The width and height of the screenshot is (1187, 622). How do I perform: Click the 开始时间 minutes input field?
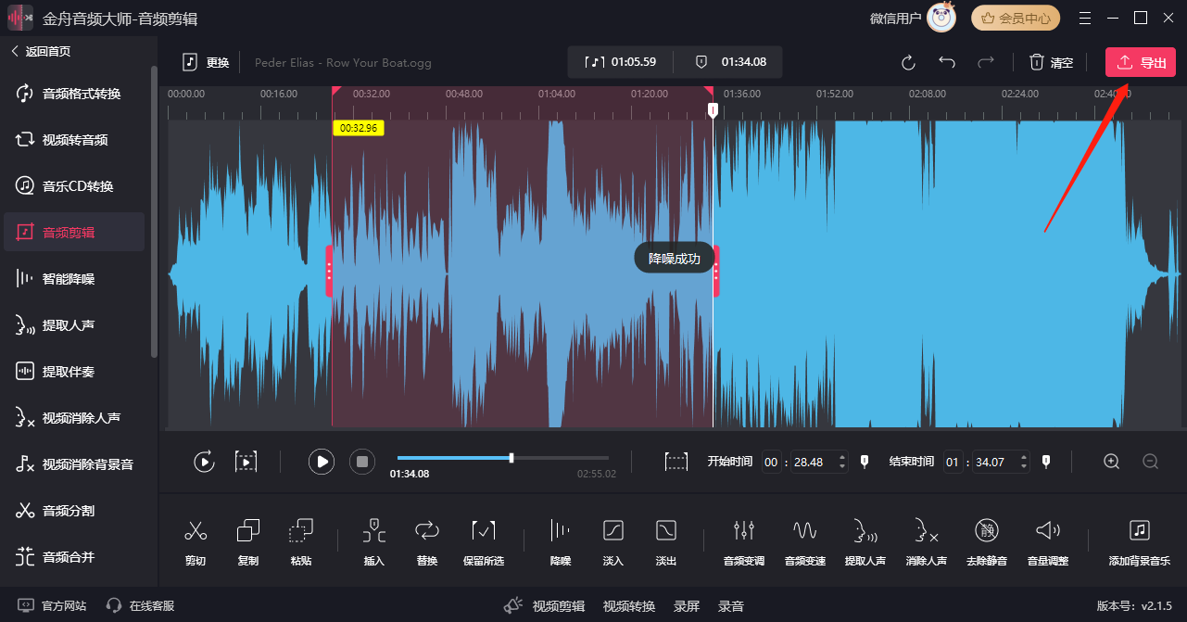coord(772,462)
